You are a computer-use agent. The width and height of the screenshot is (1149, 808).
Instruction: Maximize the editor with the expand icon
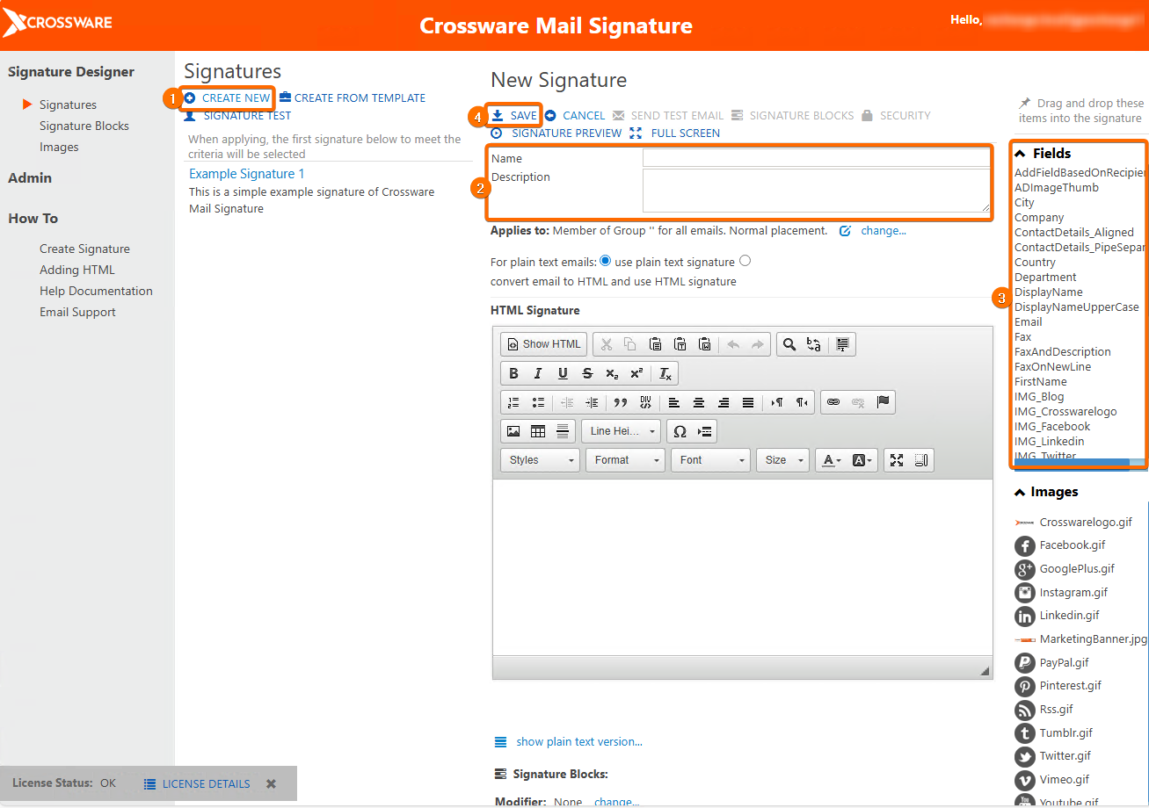tap(897, 460)
